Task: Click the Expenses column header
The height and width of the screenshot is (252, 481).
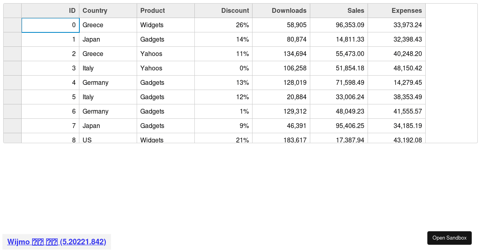Action: click(397, 11)
